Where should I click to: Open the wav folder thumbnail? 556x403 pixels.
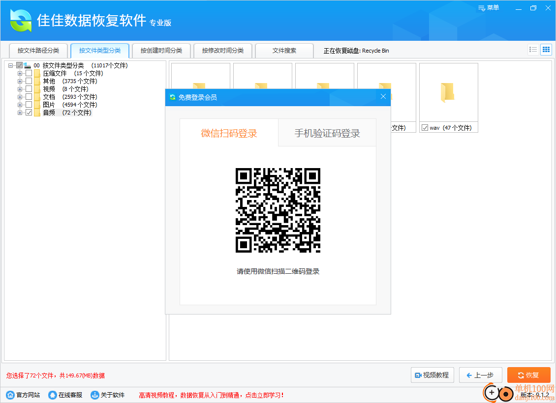click(448, 93)
